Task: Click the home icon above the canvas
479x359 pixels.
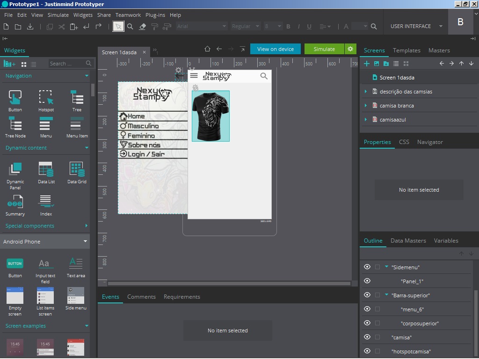Action: pos(208,49)
